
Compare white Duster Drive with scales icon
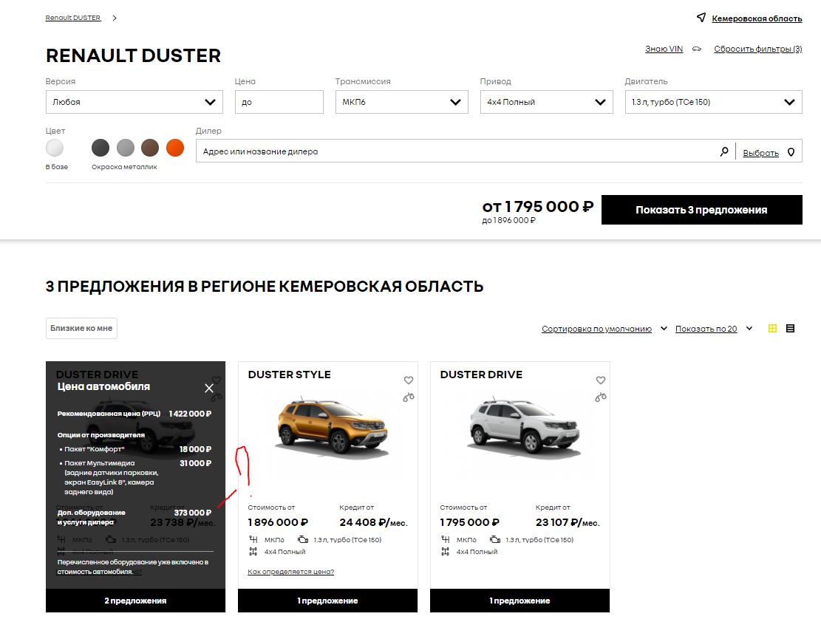pyautogui.click(x=601, y=397)
